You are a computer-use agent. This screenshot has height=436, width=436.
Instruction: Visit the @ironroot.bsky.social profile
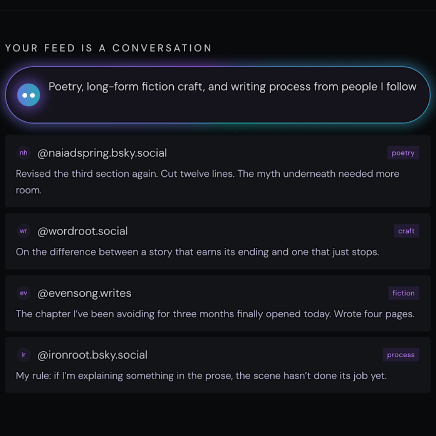tap(92, 355)
